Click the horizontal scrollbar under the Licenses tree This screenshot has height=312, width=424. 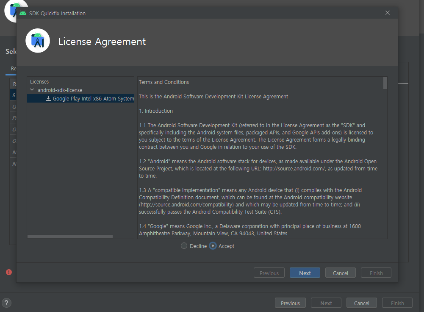70,237
